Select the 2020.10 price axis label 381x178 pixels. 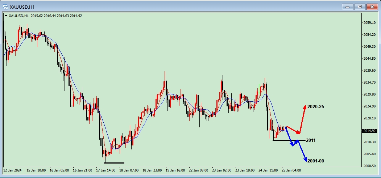370,118
